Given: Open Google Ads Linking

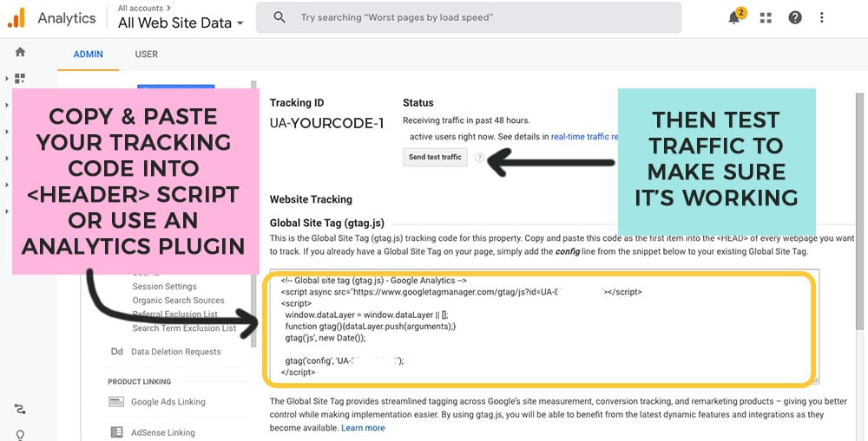Looking at the screenshot, I should pos(168,402).
